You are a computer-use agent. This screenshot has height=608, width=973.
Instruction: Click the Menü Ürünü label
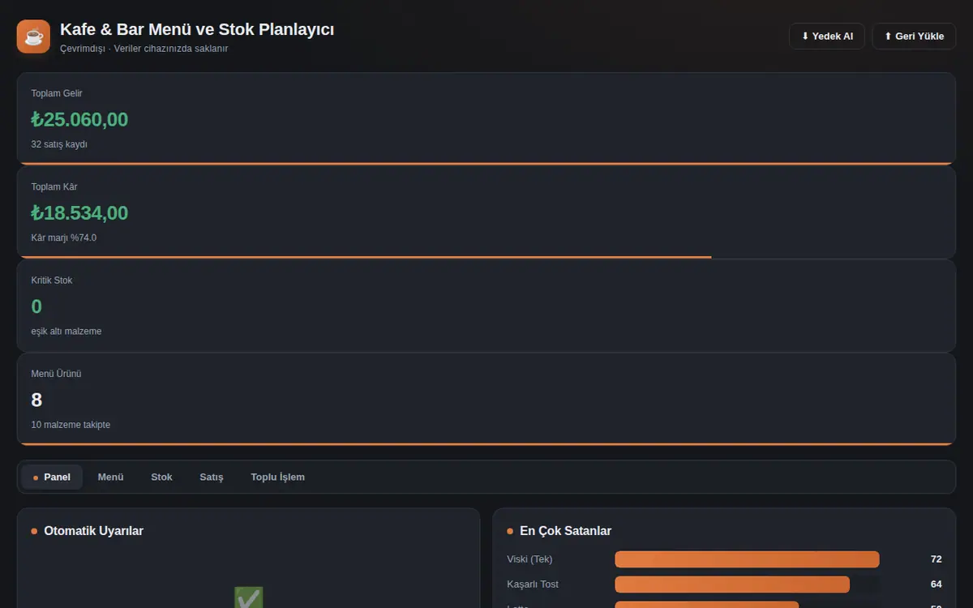[x=56, y=374]
